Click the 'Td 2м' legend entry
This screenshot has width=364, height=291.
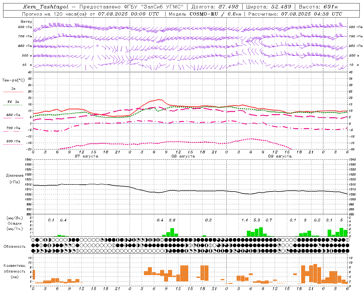13,102
